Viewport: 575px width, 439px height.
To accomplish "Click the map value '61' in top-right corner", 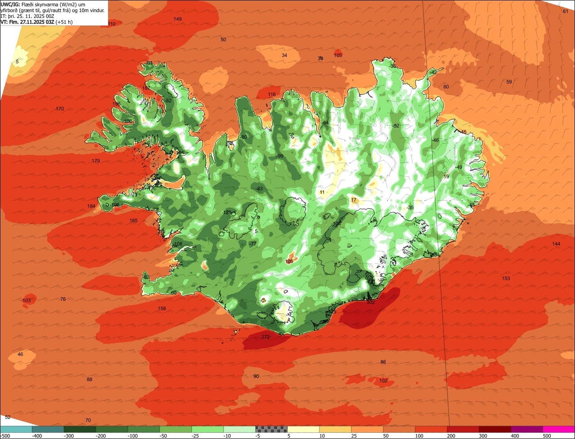I will (566, 11).
